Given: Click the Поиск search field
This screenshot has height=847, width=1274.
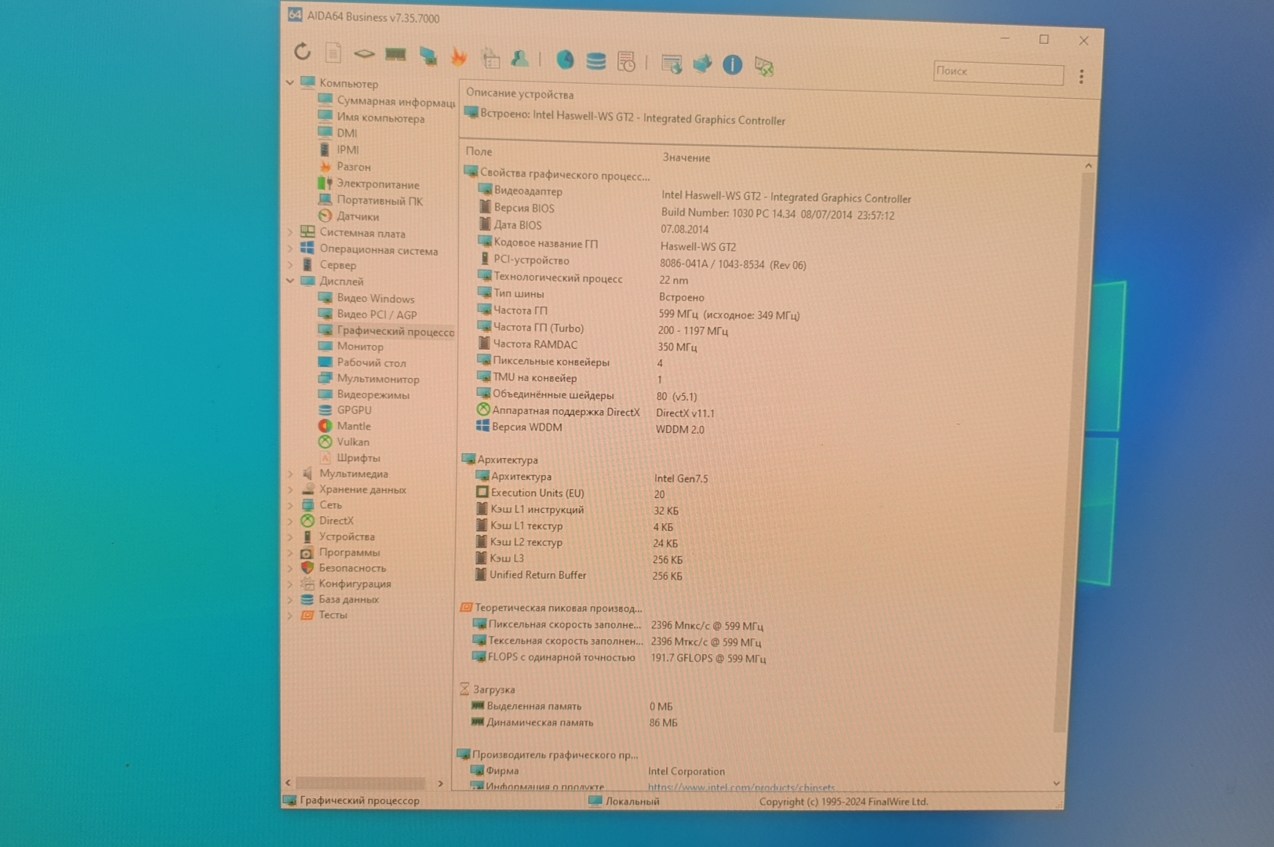Looking at the screenshot, I should [997, 72].
